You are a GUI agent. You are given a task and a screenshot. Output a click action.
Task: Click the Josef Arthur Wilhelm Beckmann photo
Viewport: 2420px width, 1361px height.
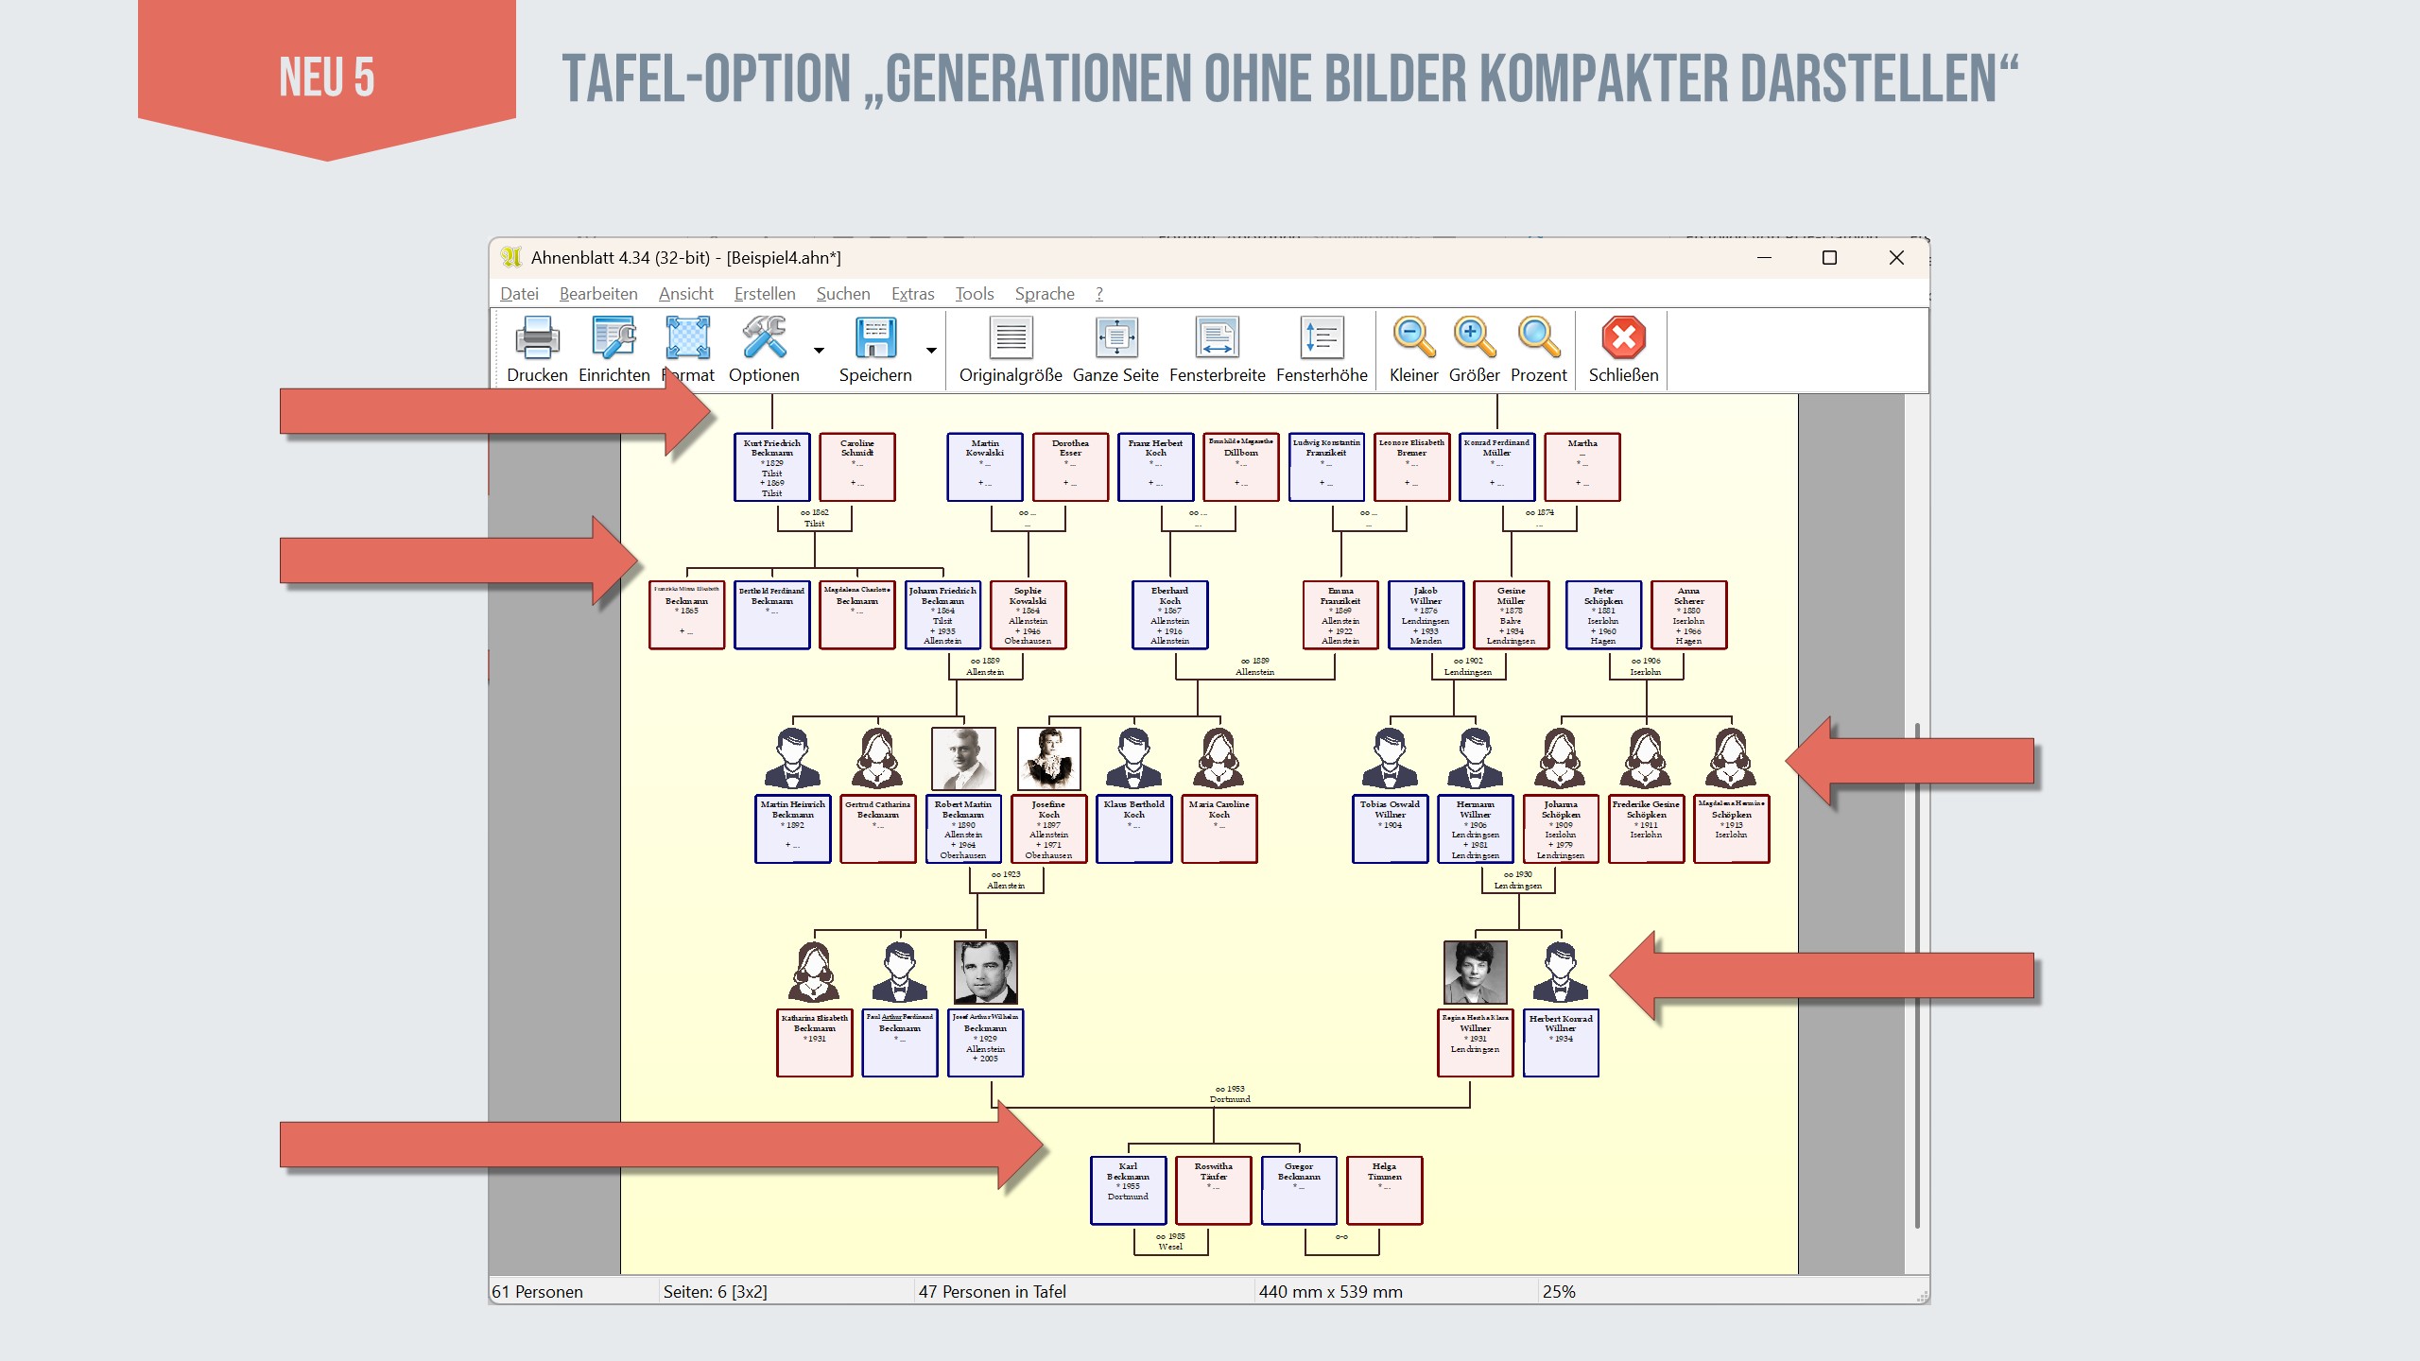click(x=985, y=972)
